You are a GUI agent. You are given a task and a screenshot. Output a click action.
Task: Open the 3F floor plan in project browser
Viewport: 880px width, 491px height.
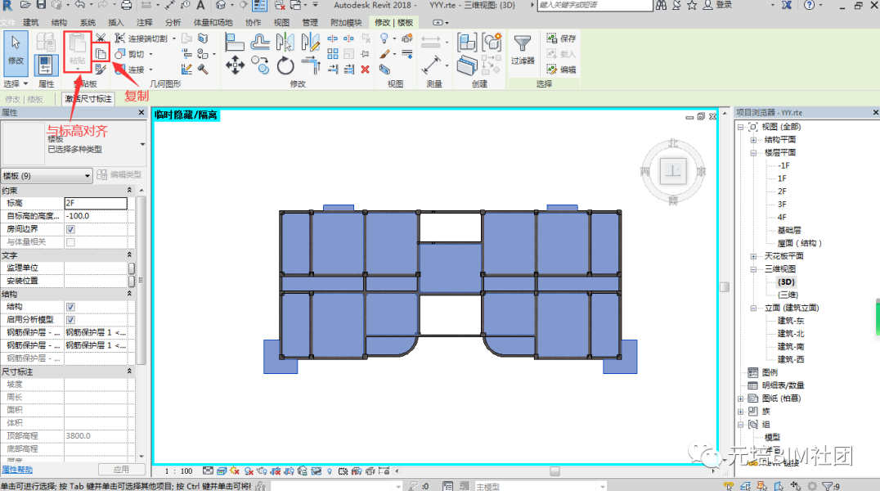782,205
